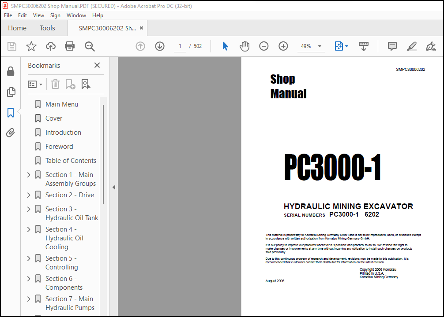The height and width of the screenshot is (317, 444).
Task: Open the Foreword bookmark
Action: point(59,147)
